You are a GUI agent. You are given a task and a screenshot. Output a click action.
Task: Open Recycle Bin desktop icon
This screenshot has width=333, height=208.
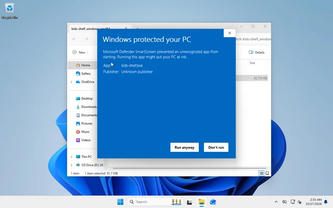(x=9, y=11)
